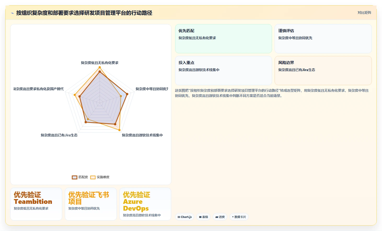Select the Chart.js tag chip
The height and width of the screenshot is (231, 382).
coord(184,217)
